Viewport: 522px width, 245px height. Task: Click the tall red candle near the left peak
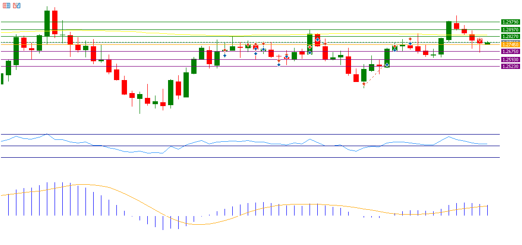pyautogui.click(x=55, y=22)
